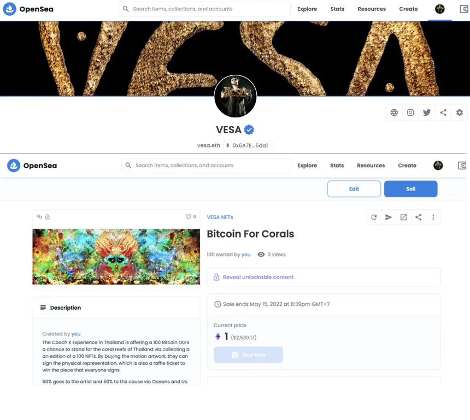Copy the 0x6A7E...5da1 wallet address
This screenshot has height=420, width=470.
248,145
